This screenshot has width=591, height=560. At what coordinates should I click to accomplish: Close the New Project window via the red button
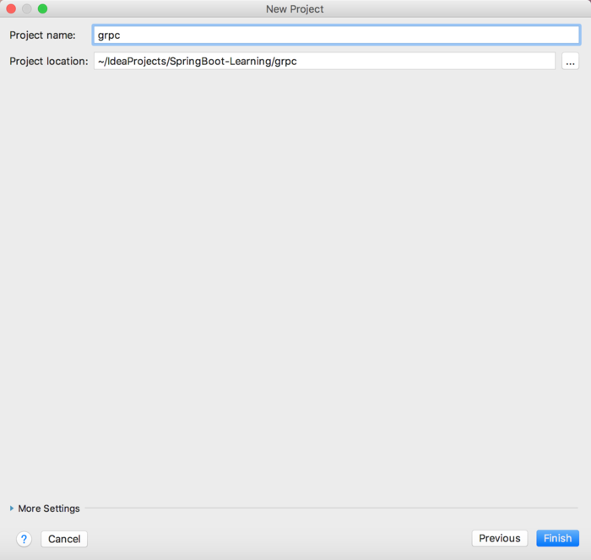[x=11, y=8]
